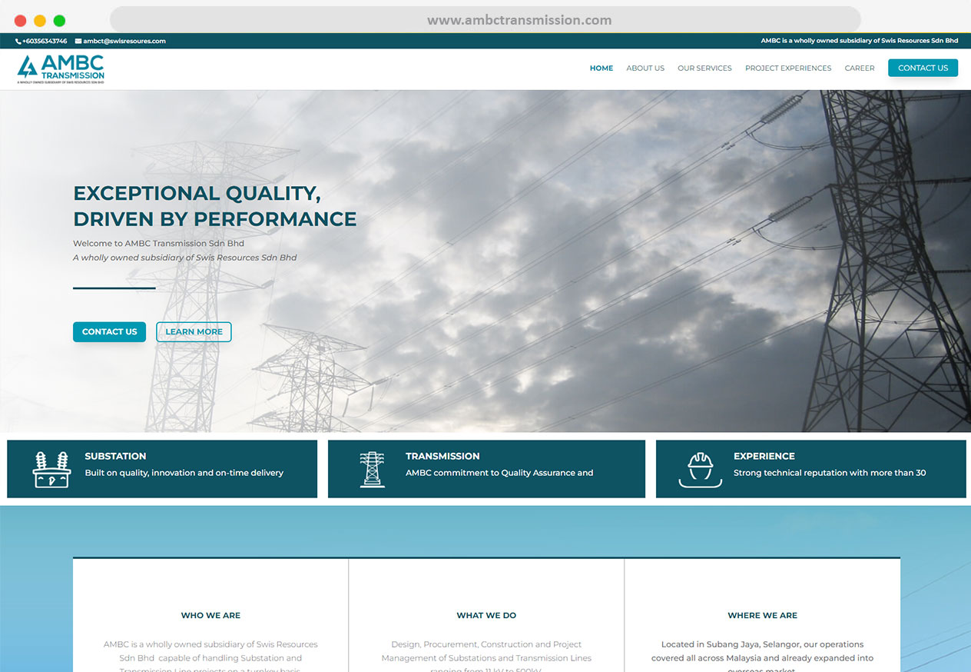Email ambct@swisresoures.com link

pyautogui.click(x=124, y=42)
